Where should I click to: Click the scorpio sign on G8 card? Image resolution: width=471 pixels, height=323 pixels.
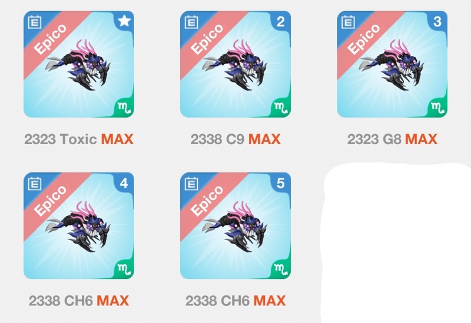click(x=438, y=108)
